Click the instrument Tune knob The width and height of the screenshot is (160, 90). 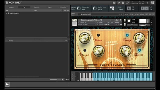pyautogui.click(x=129, y=21)
